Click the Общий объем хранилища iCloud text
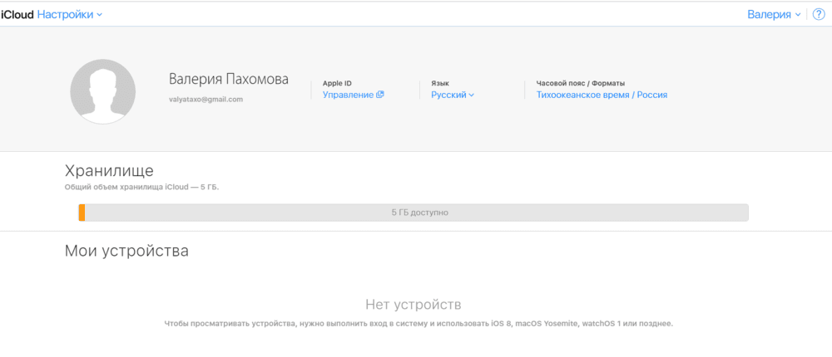Screen dimensions: 832x357 [x=141, y=187]
